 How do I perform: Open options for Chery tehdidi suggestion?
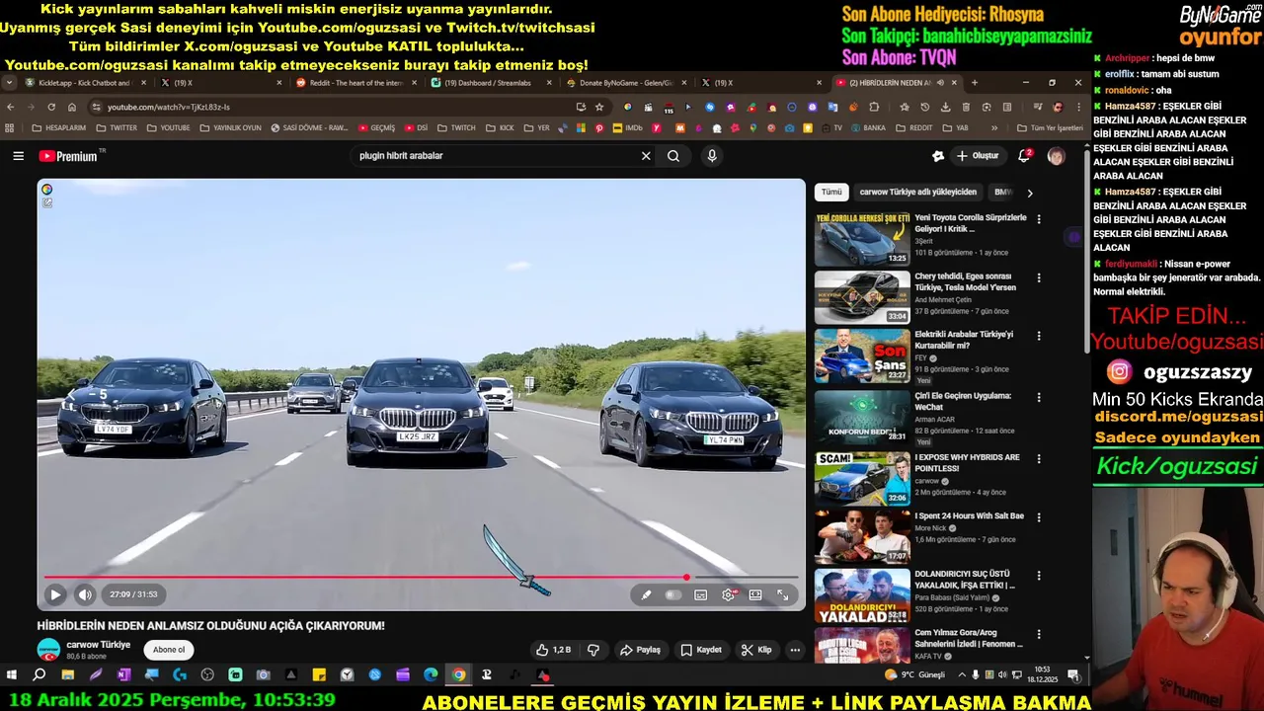(x=1038, y=278)
